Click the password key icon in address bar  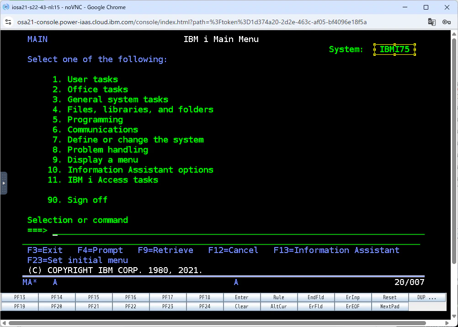pos(446,22)
